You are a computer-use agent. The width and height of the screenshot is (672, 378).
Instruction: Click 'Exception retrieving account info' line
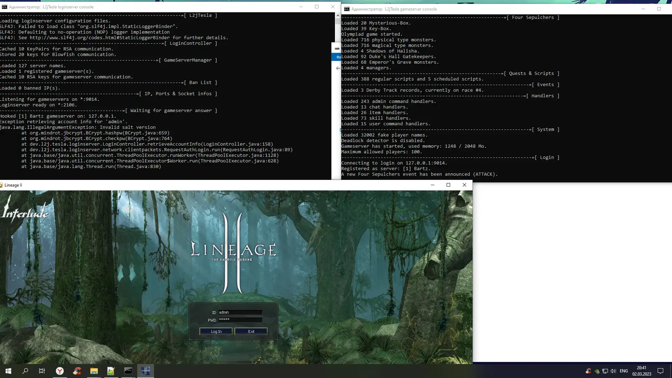[64, 122]
